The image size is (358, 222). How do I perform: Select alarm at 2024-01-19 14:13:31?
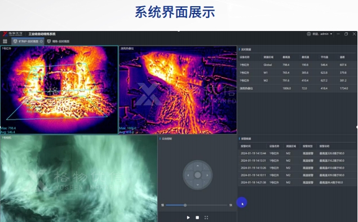pyautogui.click(x=297, y=161)
